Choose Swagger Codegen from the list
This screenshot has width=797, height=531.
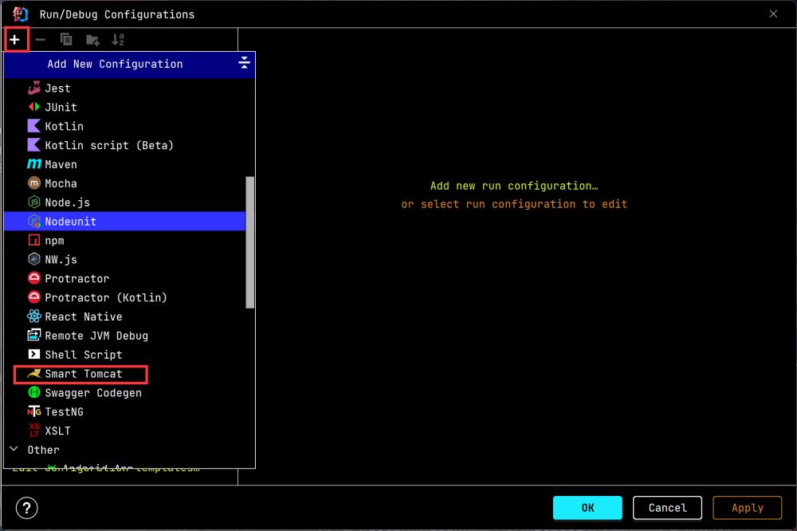[92, 393]
